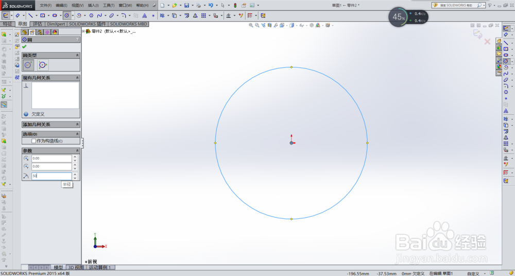Open the Undo dropdown arrow

(x=216, y=5)
